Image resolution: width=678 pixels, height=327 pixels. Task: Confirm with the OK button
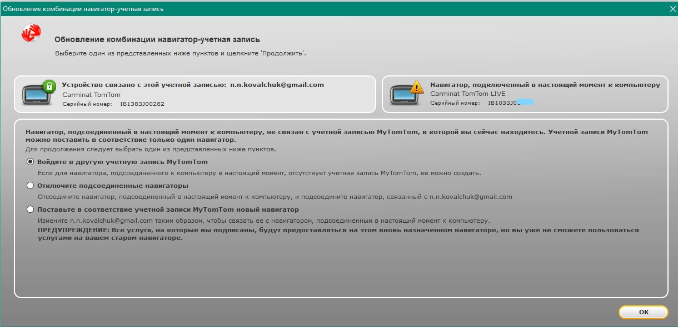point(644,312)
